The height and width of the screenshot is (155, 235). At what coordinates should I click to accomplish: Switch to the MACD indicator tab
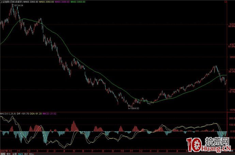(20, 154)
